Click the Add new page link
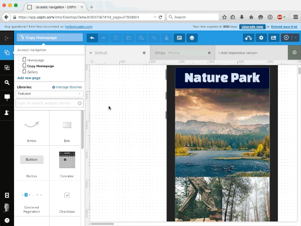 [29, 78]
